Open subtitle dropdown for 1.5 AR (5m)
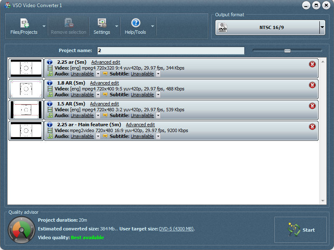The width and height of the screenshot is (334, 250). click(x=158, y=115)
